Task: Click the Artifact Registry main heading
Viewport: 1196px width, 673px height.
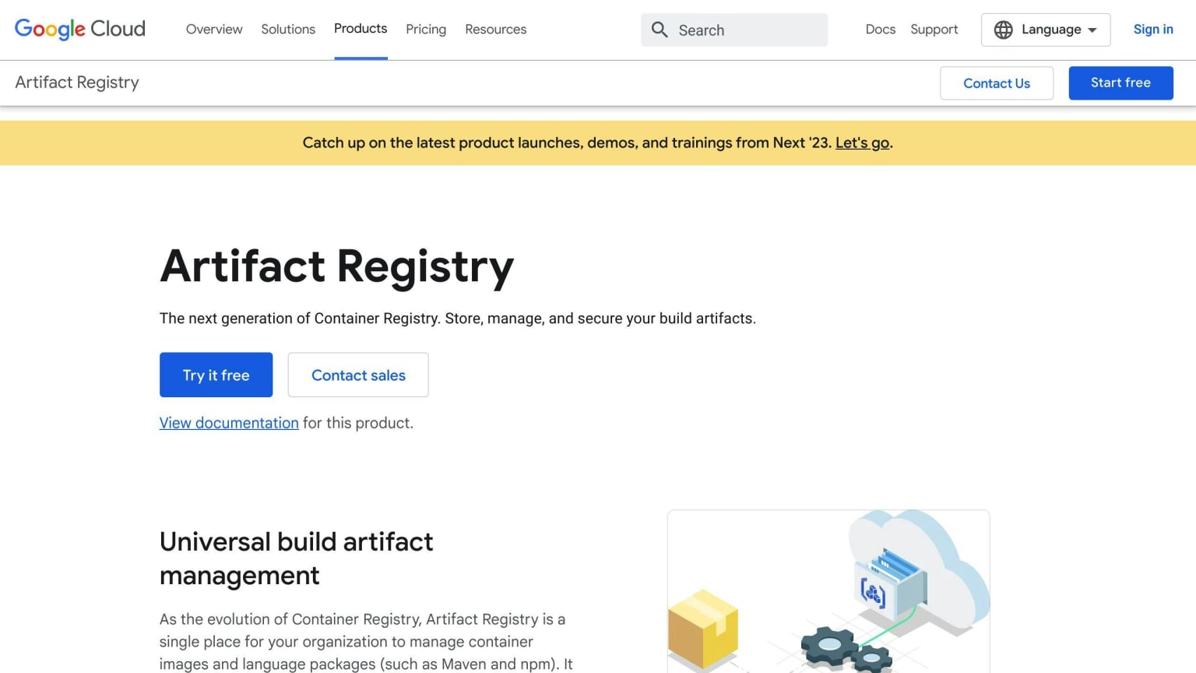Action: [337, 266]
